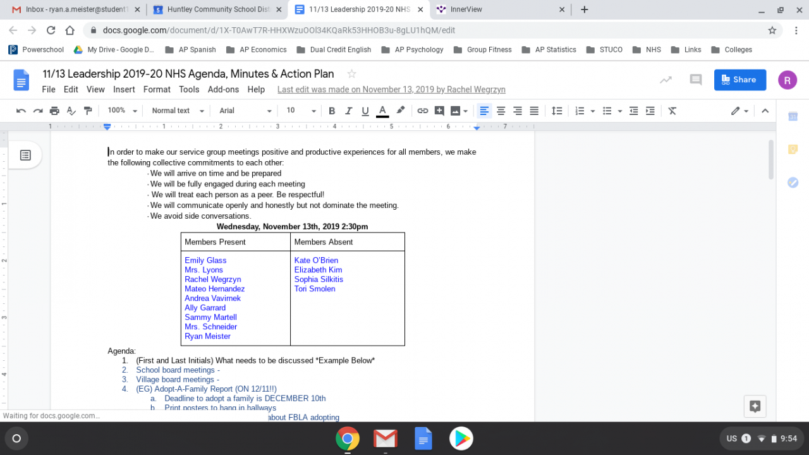View the document activity dashboard icon
The width and height of the screenshot is (809, 455).
pos(666,80)
